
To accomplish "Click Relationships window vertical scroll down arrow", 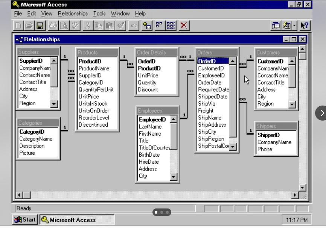I will (x=302, y=187).
